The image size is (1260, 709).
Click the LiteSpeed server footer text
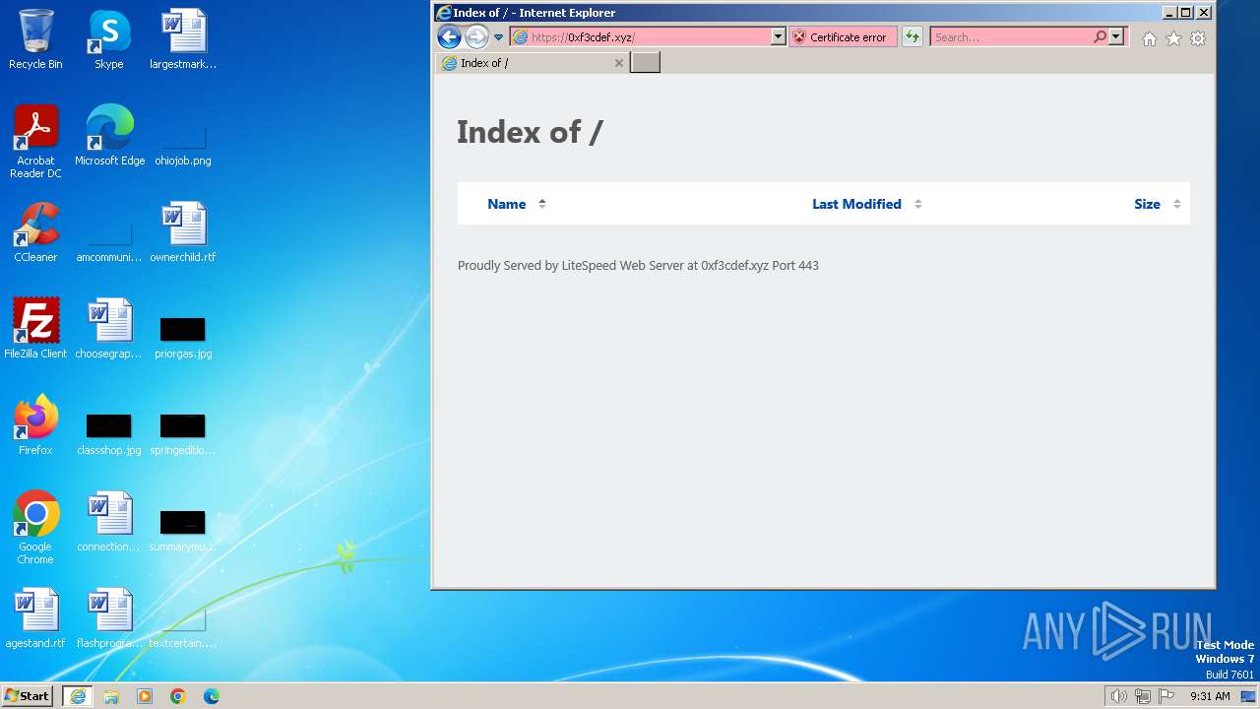tap(638, 266)
